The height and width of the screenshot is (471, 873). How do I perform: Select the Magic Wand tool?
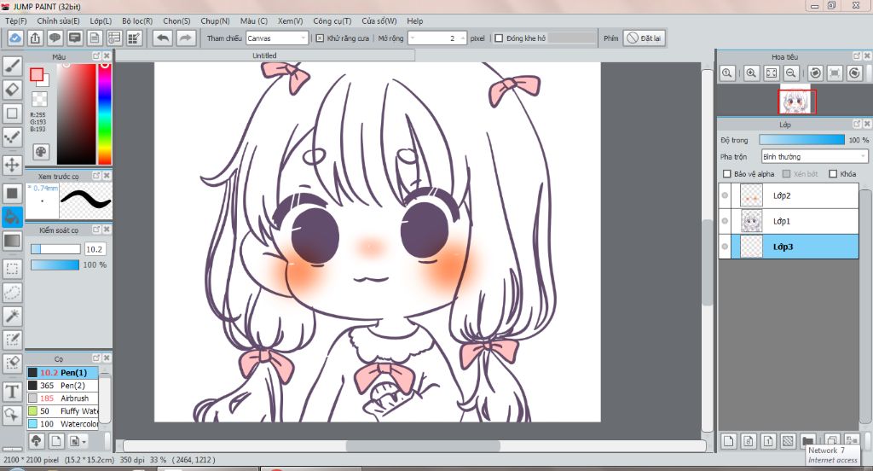(12, 316)
